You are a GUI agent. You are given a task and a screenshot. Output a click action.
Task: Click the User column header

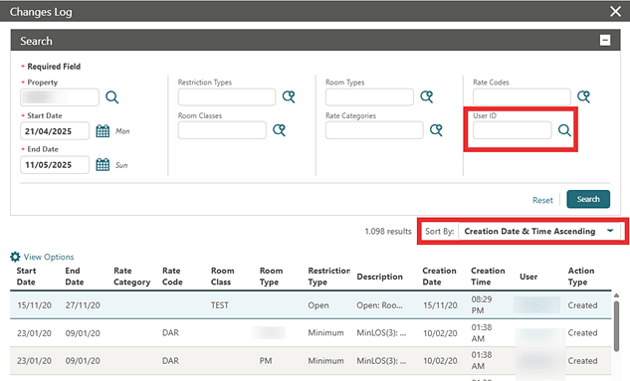point(528,277)
